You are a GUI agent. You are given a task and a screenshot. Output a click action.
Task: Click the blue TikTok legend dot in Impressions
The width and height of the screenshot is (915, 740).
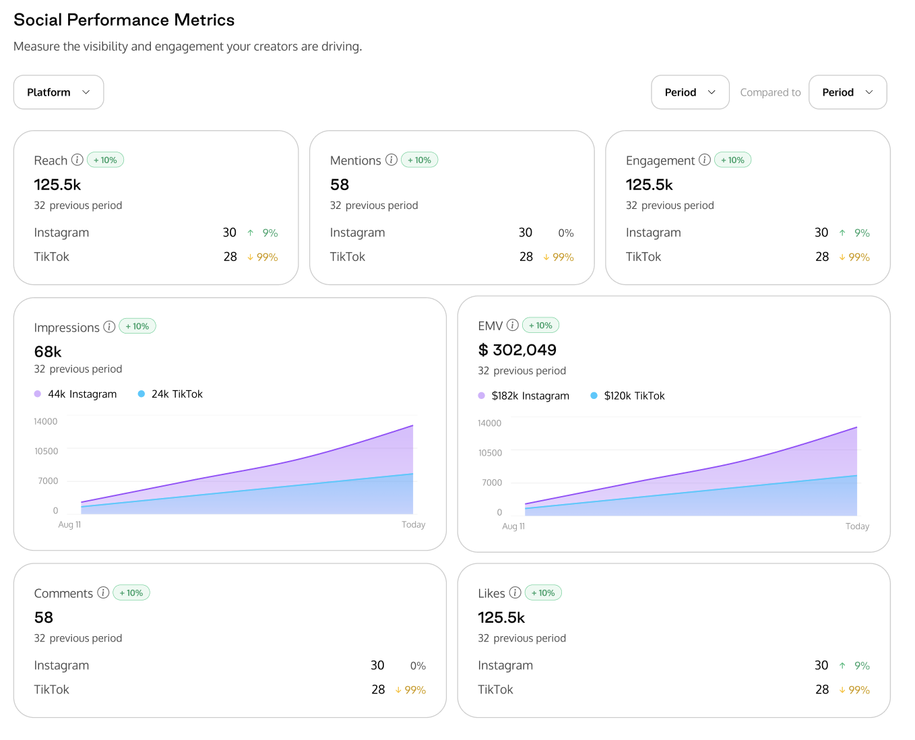pyautogui.click(x=141, y=394)
